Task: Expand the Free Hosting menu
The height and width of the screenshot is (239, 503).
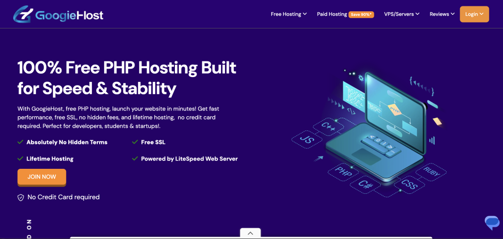Action: 289,14
